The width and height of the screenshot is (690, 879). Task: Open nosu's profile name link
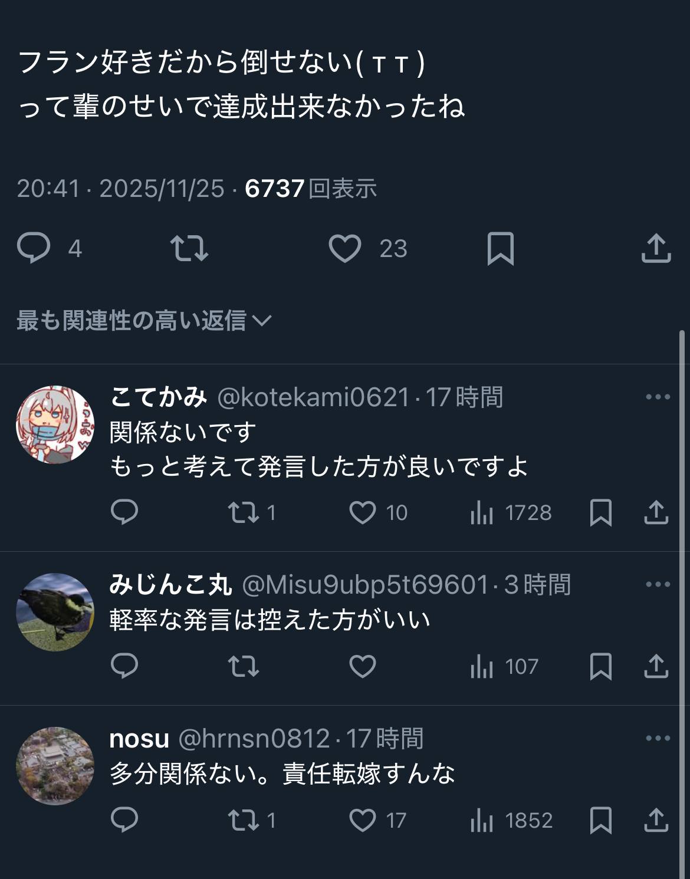point(139,739)
